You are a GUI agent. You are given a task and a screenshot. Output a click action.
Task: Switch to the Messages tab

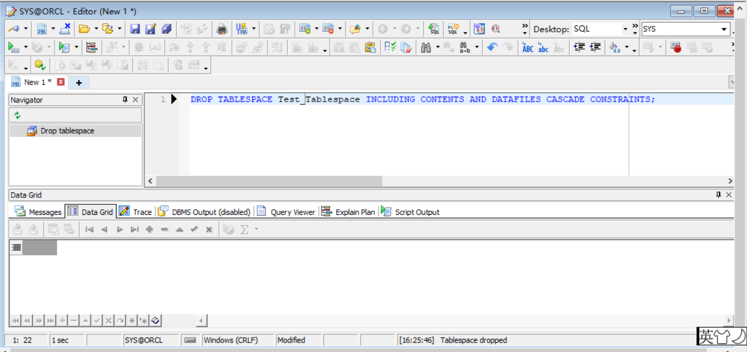click(38, 212)
